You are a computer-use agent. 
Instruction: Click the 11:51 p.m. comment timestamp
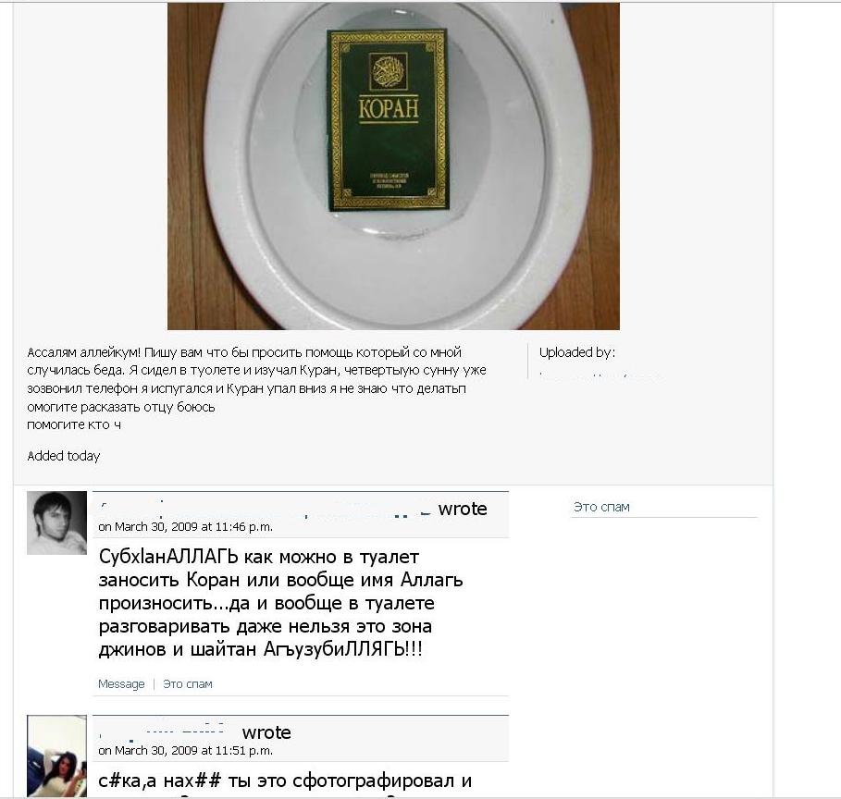pos(186,750)
